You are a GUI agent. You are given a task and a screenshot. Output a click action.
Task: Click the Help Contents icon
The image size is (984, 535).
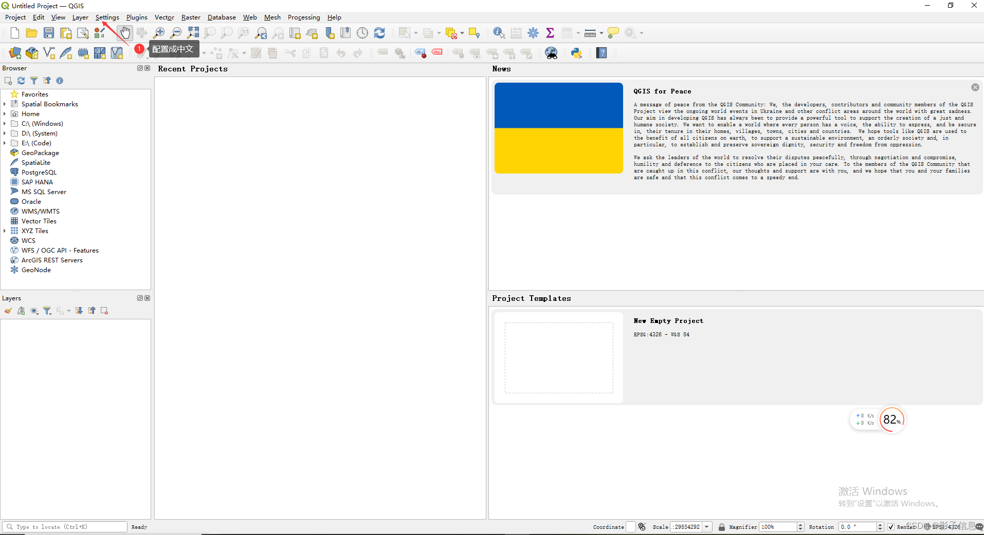click(x=602, y=53)
